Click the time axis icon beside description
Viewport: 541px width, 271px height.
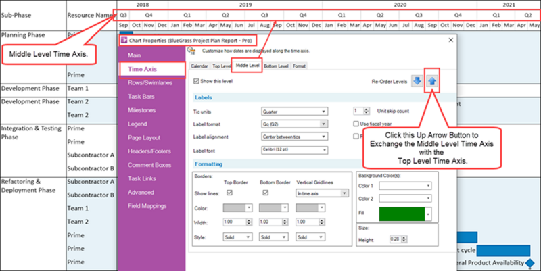coord(191,51)
